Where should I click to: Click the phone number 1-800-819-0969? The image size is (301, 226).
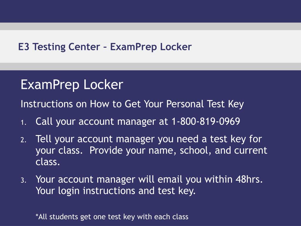tap(205, 121)
